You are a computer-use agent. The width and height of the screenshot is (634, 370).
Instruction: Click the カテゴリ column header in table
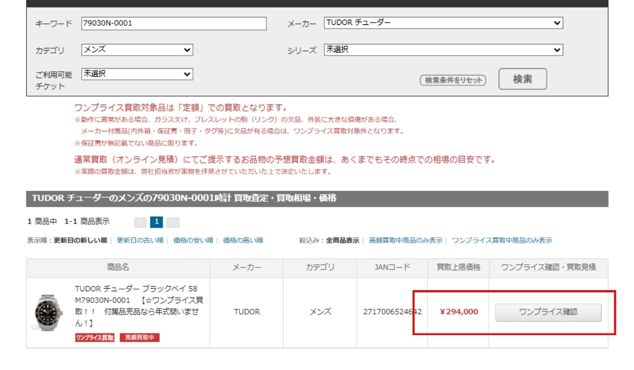click(x=320, y=267)
